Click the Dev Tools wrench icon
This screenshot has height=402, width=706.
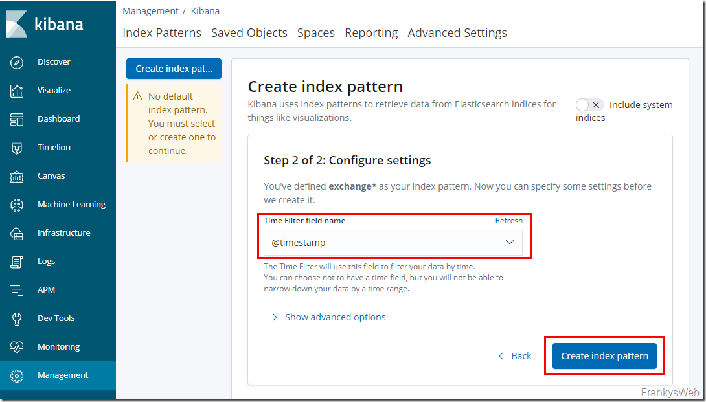(x=17, y=318)
